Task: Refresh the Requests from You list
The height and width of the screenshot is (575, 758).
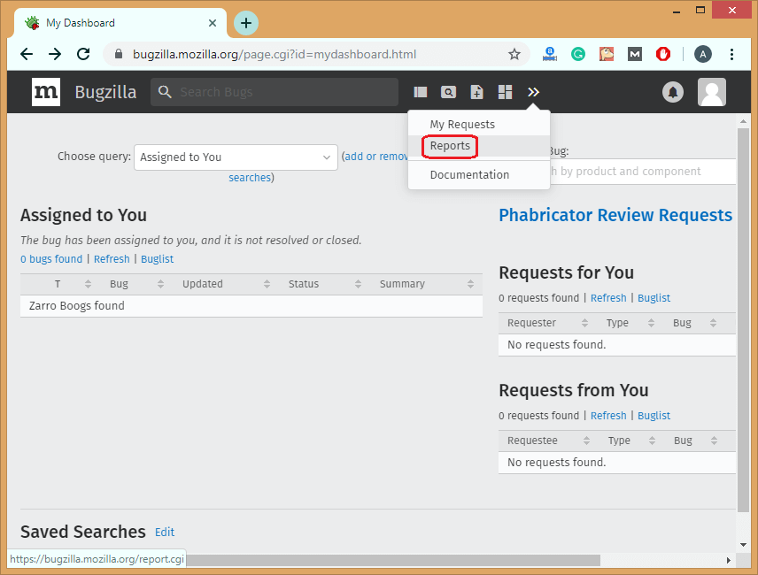Action: pos(608,416)
